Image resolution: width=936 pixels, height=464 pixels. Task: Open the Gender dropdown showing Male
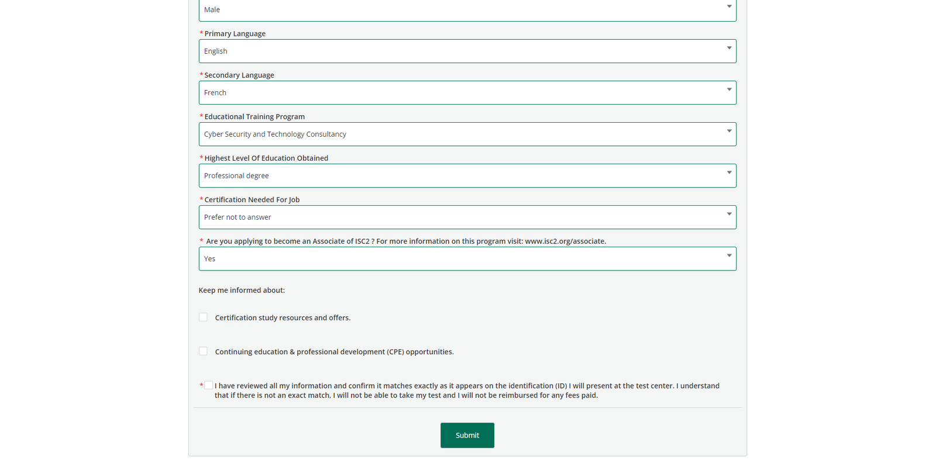coord(467,9)
